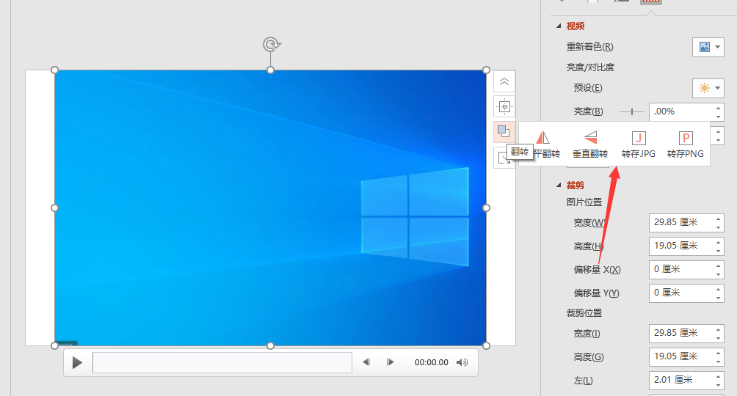Increase brightness with the up arrow
Image resolution: width=737 pixels, height=396 pixels.
tap(718, 108)
